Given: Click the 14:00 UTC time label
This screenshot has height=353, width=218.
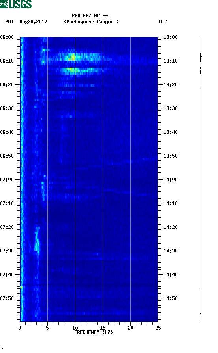Looking at the screenshot, I should tap(170, 180).
